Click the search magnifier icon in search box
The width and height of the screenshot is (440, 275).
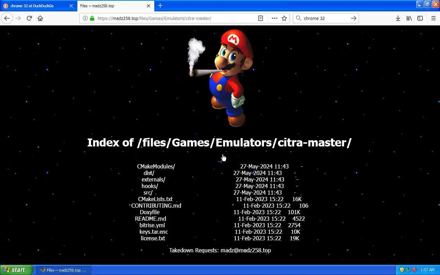(298, 18)
